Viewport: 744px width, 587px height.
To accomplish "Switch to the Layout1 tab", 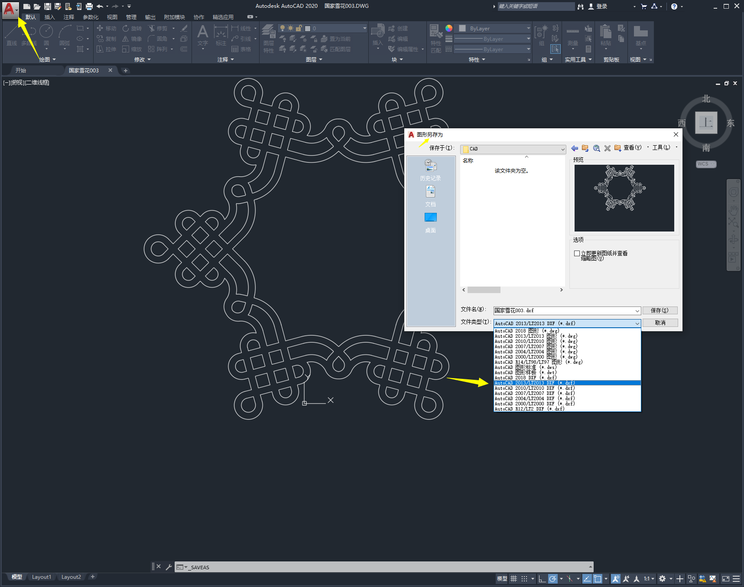I will [x=41, y=577].
